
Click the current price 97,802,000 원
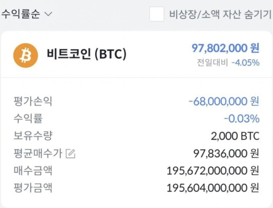pyautogui.click(x=226, y=49)
